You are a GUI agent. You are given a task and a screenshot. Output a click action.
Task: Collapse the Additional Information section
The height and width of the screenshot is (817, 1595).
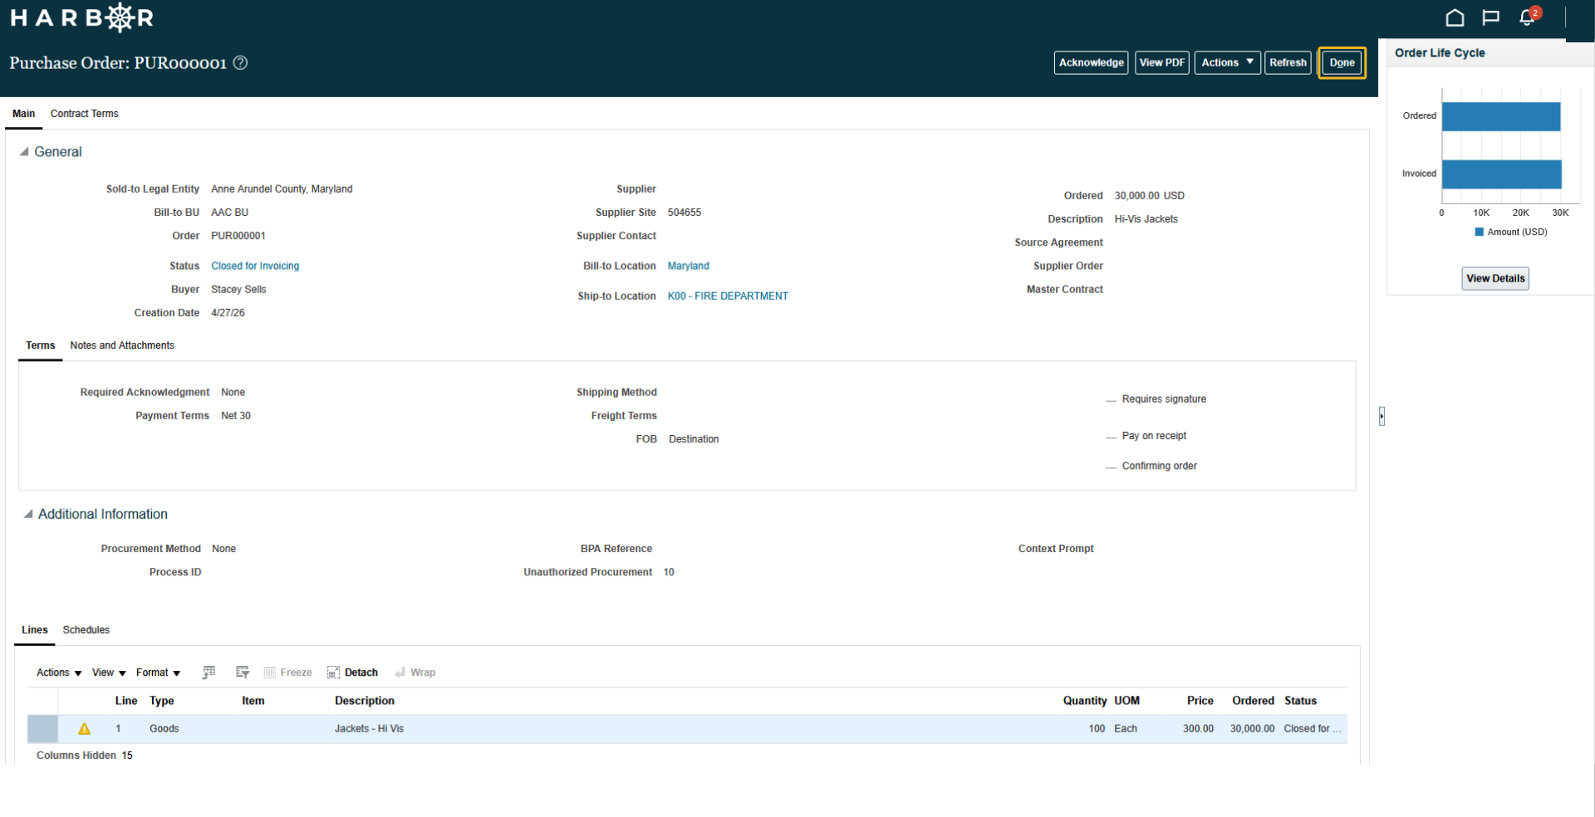pyautogui.click(x=27, y=514)
